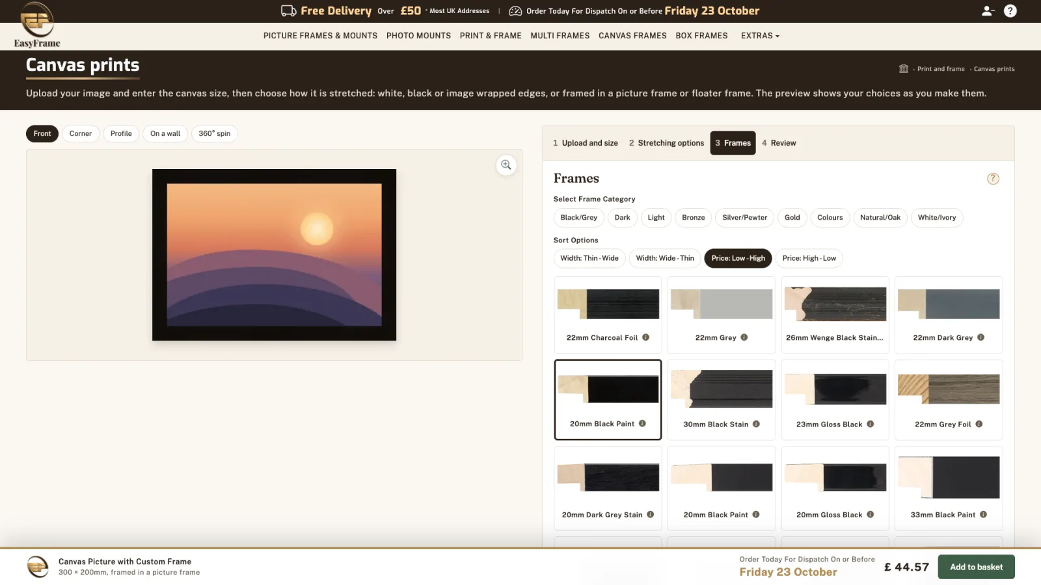The width and height of the screenshot is (1041, 585).
Task: Filter frames by White/Ivory category
Action: click(937, 218)
